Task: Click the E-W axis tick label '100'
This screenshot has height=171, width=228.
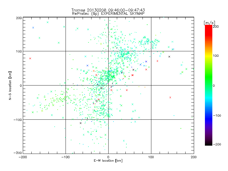Action: coord(151,157)
